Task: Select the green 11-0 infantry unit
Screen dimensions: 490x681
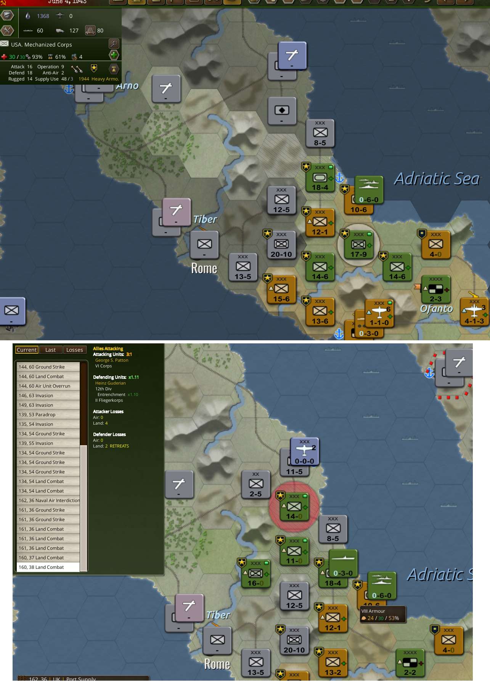Action: point(294,552)
